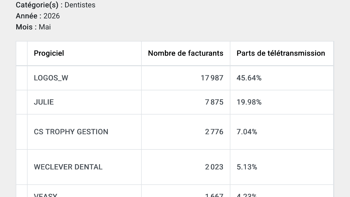Click the 17 987 facturants value
The height and width of the screenshot is (197, 350).
coord(212,78)
